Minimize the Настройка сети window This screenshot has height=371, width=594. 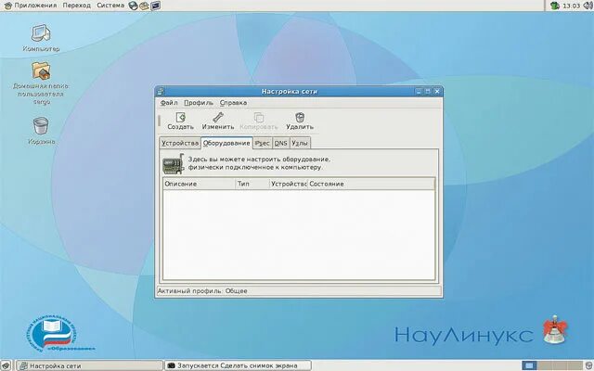click(x=419, y=91)
